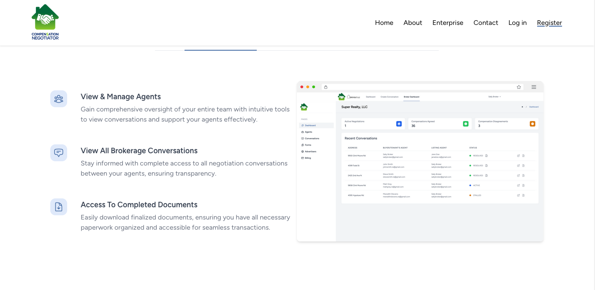The image size is (595, 290).
Task: Click the Access To Completed Documents heading
Action: click(x=139, y=205)
